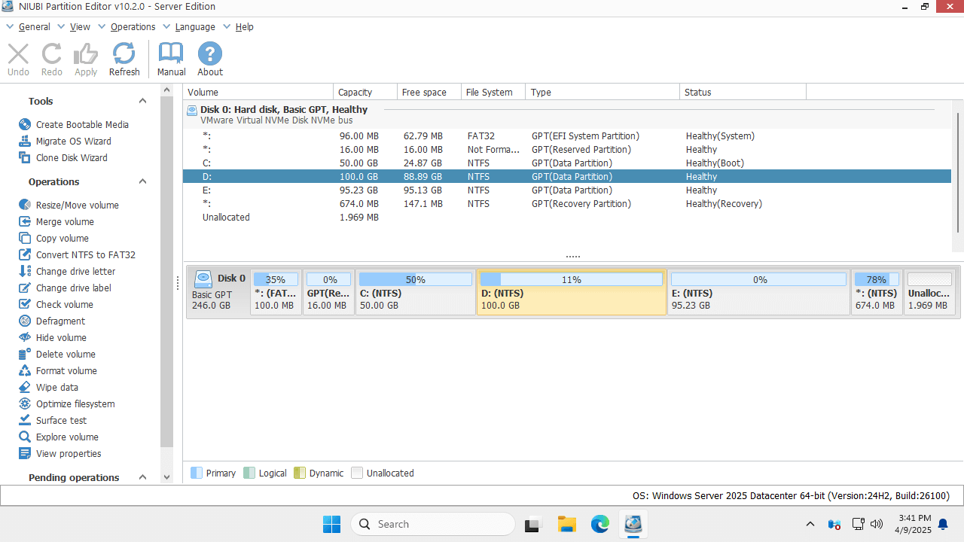Open Microsoft Edge from the taskbar
This screenshot has width=964, height=542.
[x=599, y=524]
